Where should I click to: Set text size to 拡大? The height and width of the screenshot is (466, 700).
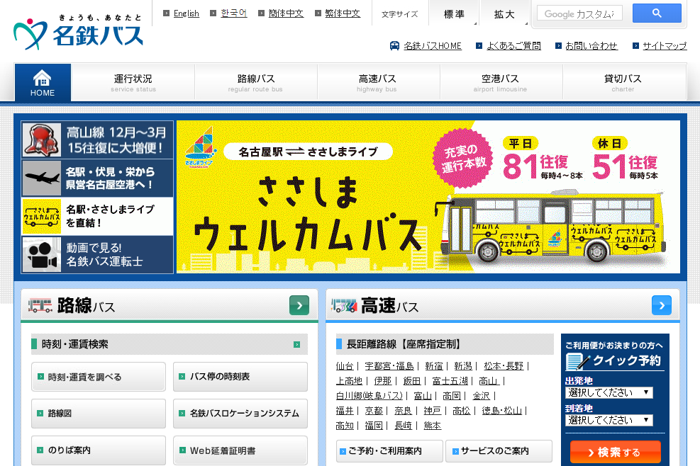coord(504,14)
